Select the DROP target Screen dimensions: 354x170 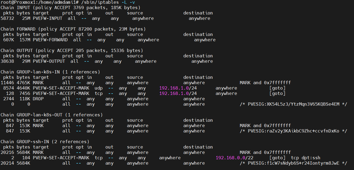[x=38, y=99]
